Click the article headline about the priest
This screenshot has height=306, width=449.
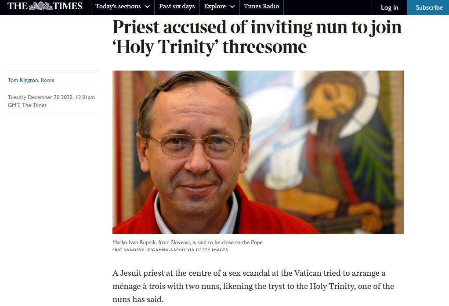(257, 37)
